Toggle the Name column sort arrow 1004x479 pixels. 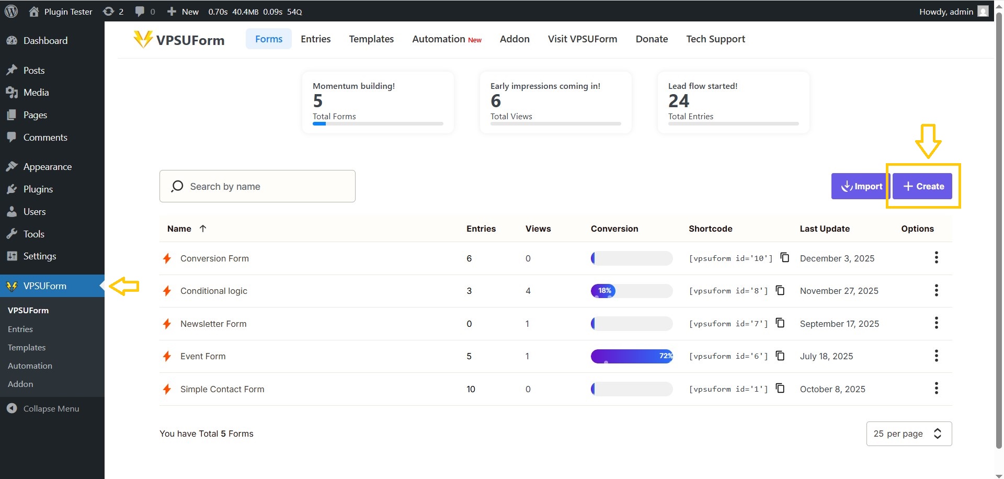[202, 229]
